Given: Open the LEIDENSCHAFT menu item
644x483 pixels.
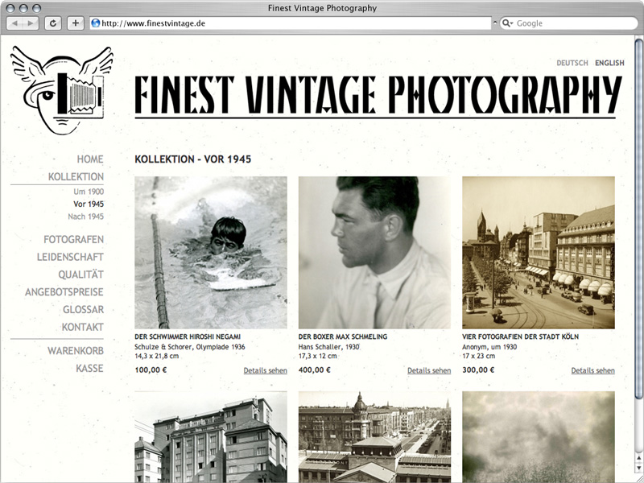Looking at the screenshot, I should [70, 257].
